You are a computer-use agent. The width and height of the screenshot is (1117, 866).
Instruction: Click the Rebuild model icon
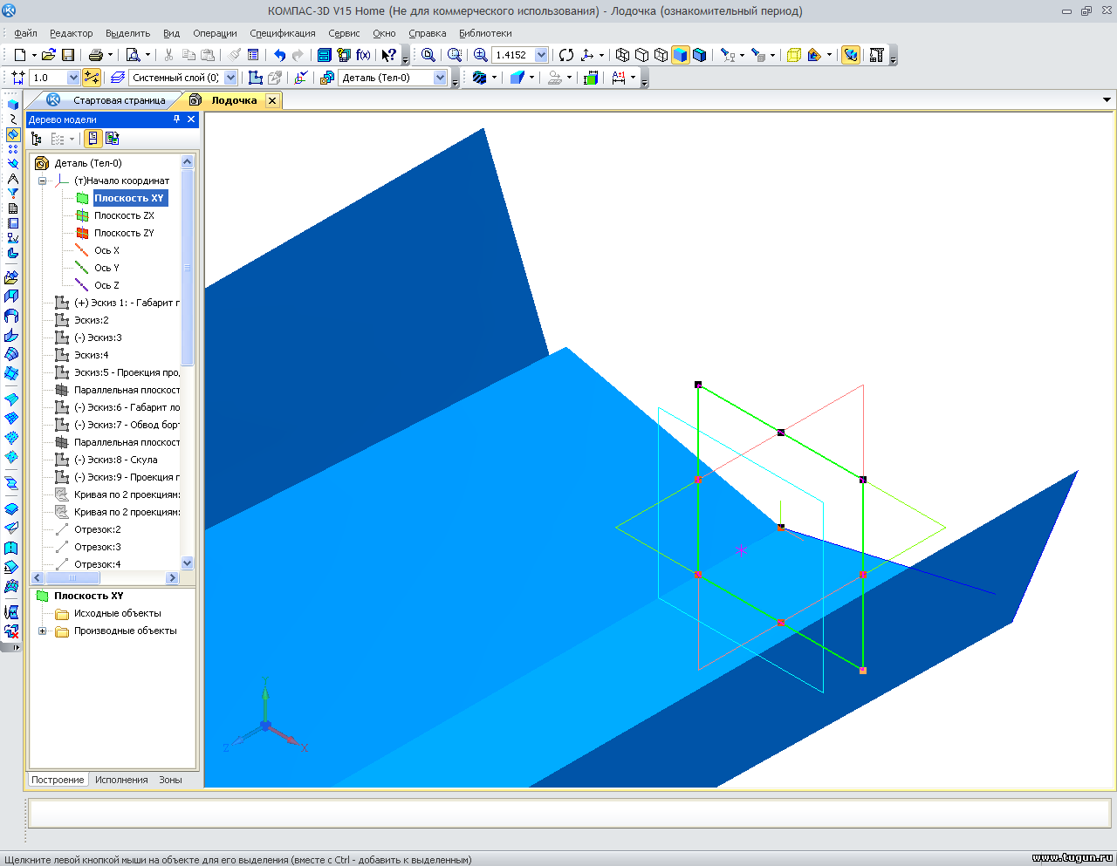(x=877, y=55)
